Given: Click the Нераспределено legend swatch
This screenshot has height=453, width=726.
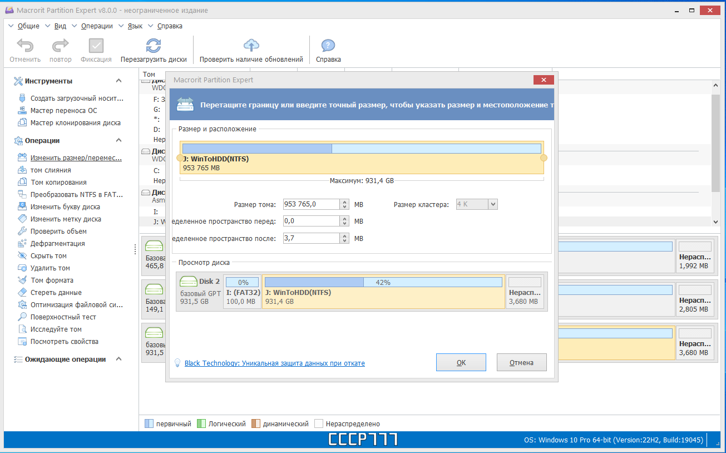Looking at the screenshot, I should point(319,424).
